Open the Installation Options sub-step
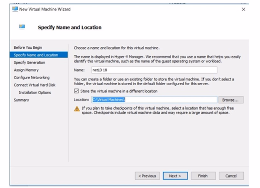This screenshot has height=188, width=260. click(x=35, y=92)
